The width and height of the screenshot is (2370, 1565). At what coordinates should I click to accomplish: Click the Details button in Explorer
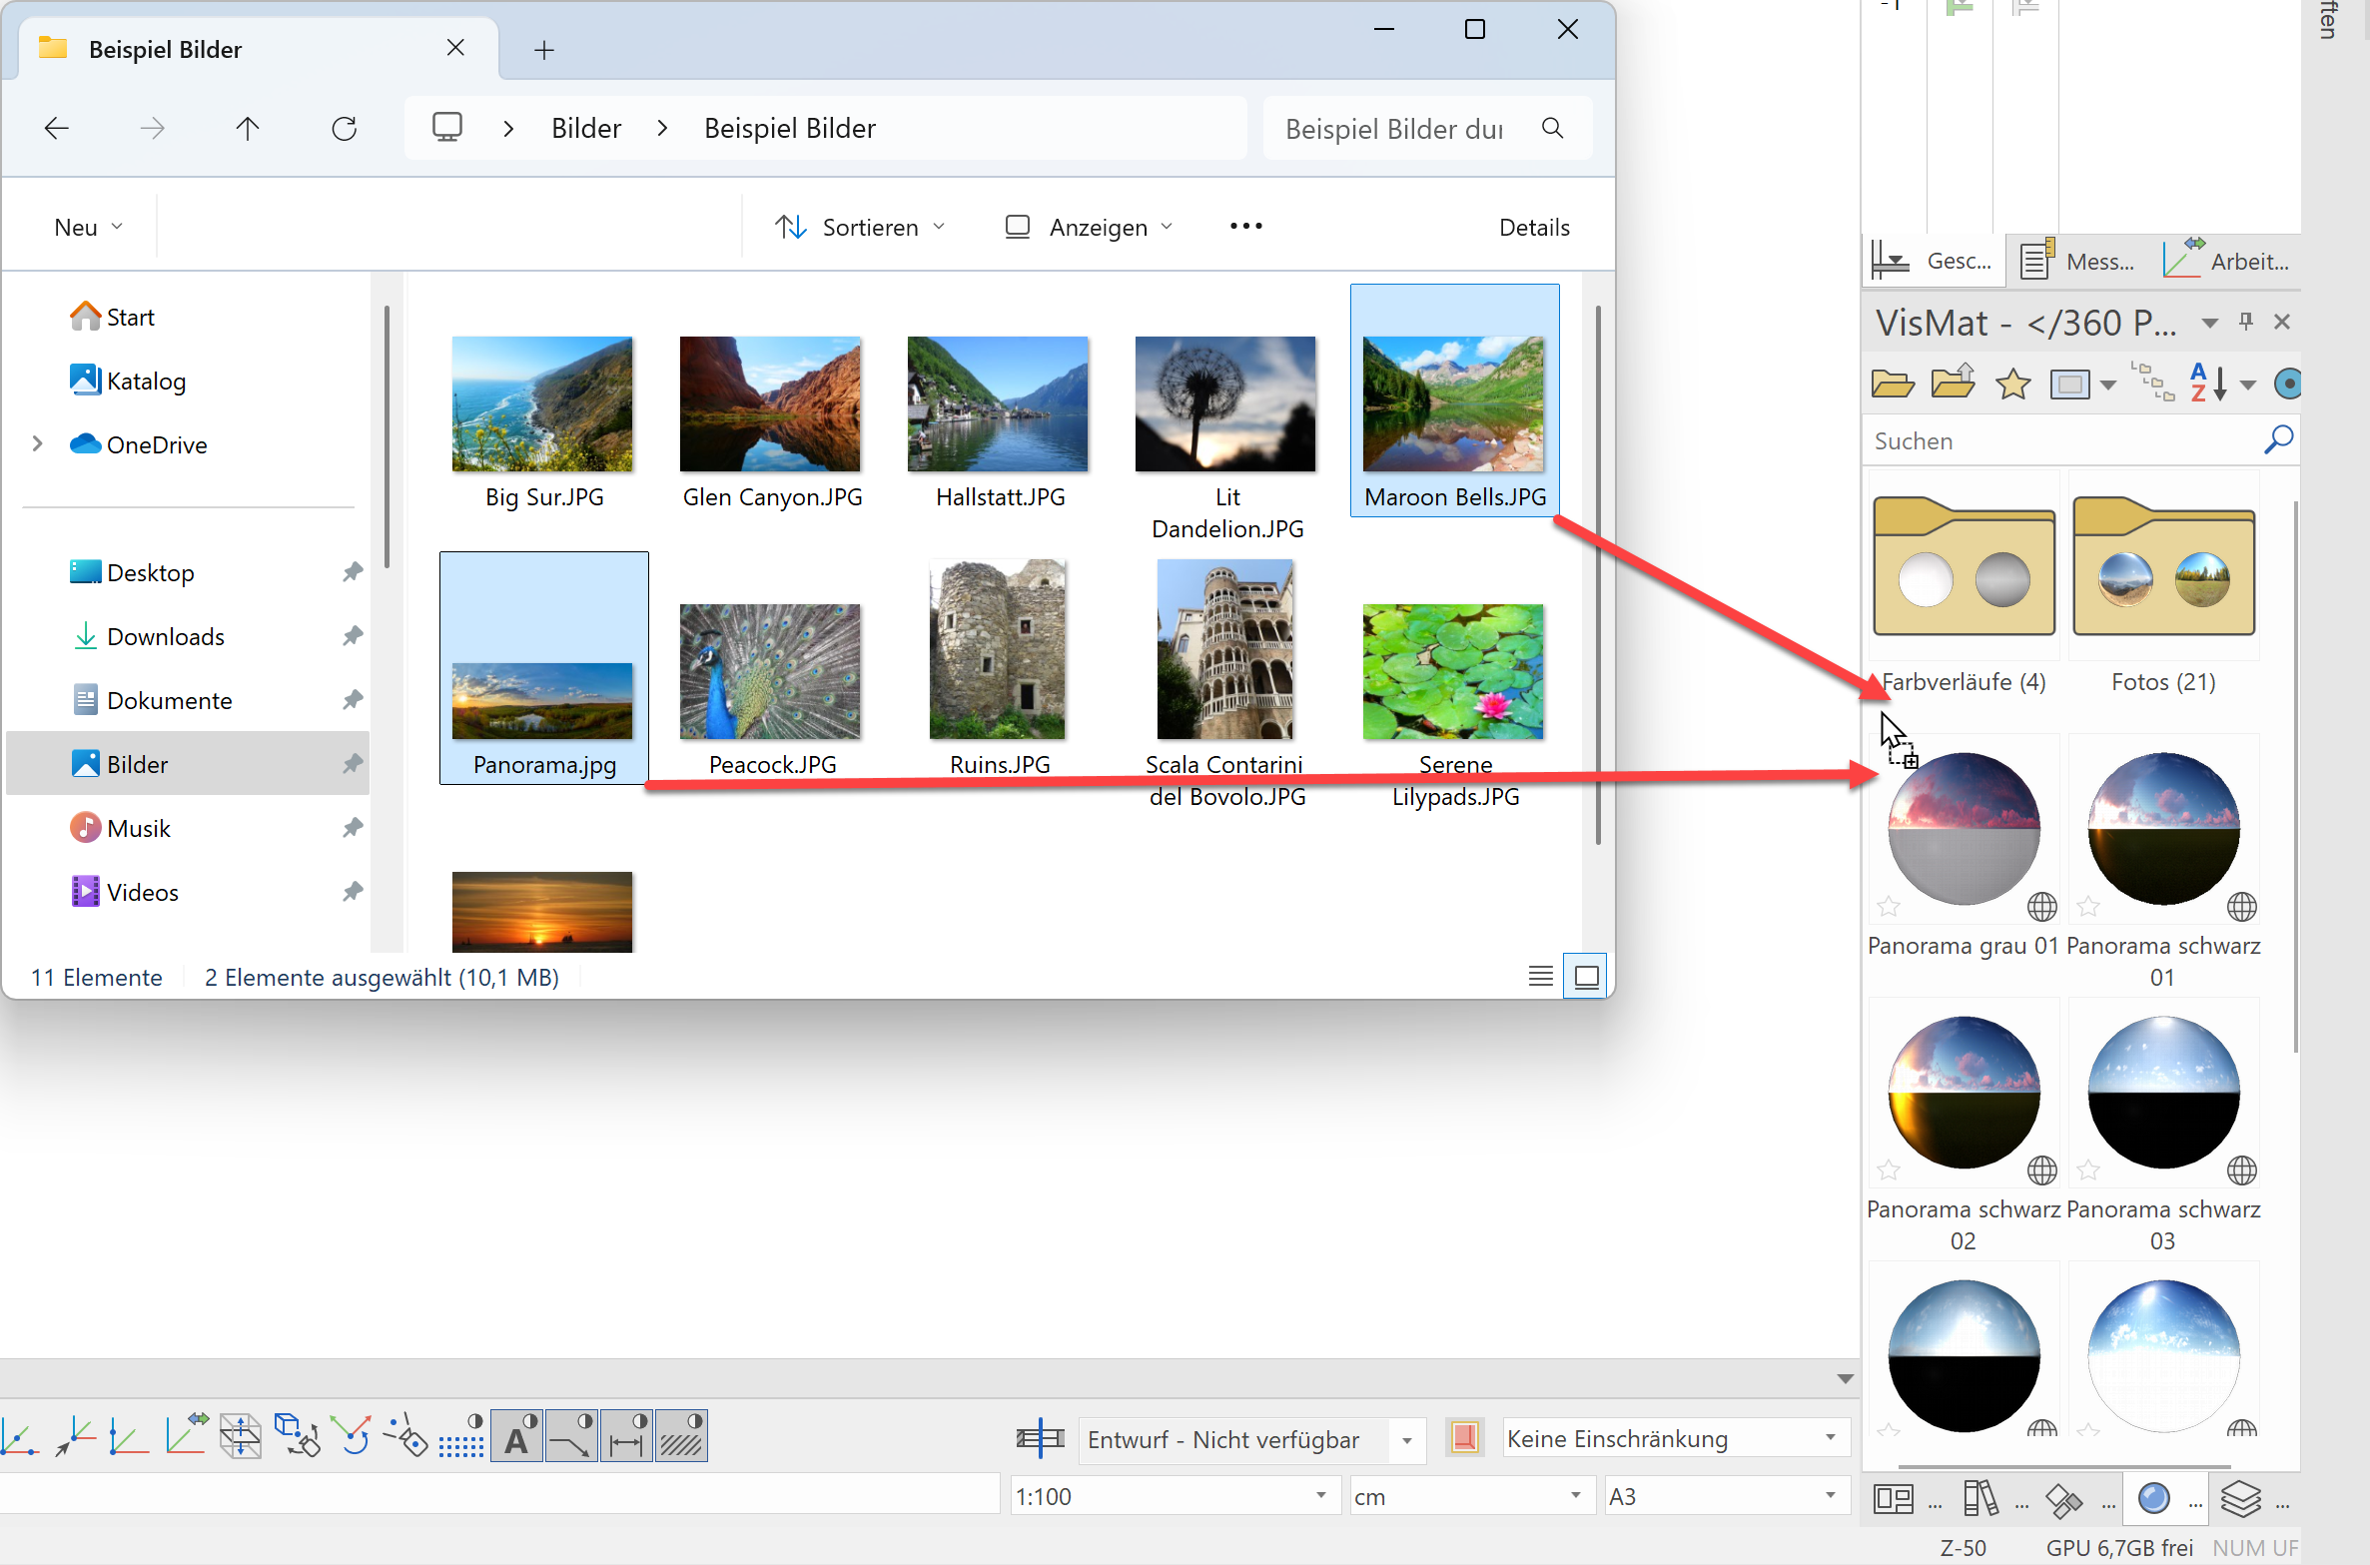[1533, 227]
